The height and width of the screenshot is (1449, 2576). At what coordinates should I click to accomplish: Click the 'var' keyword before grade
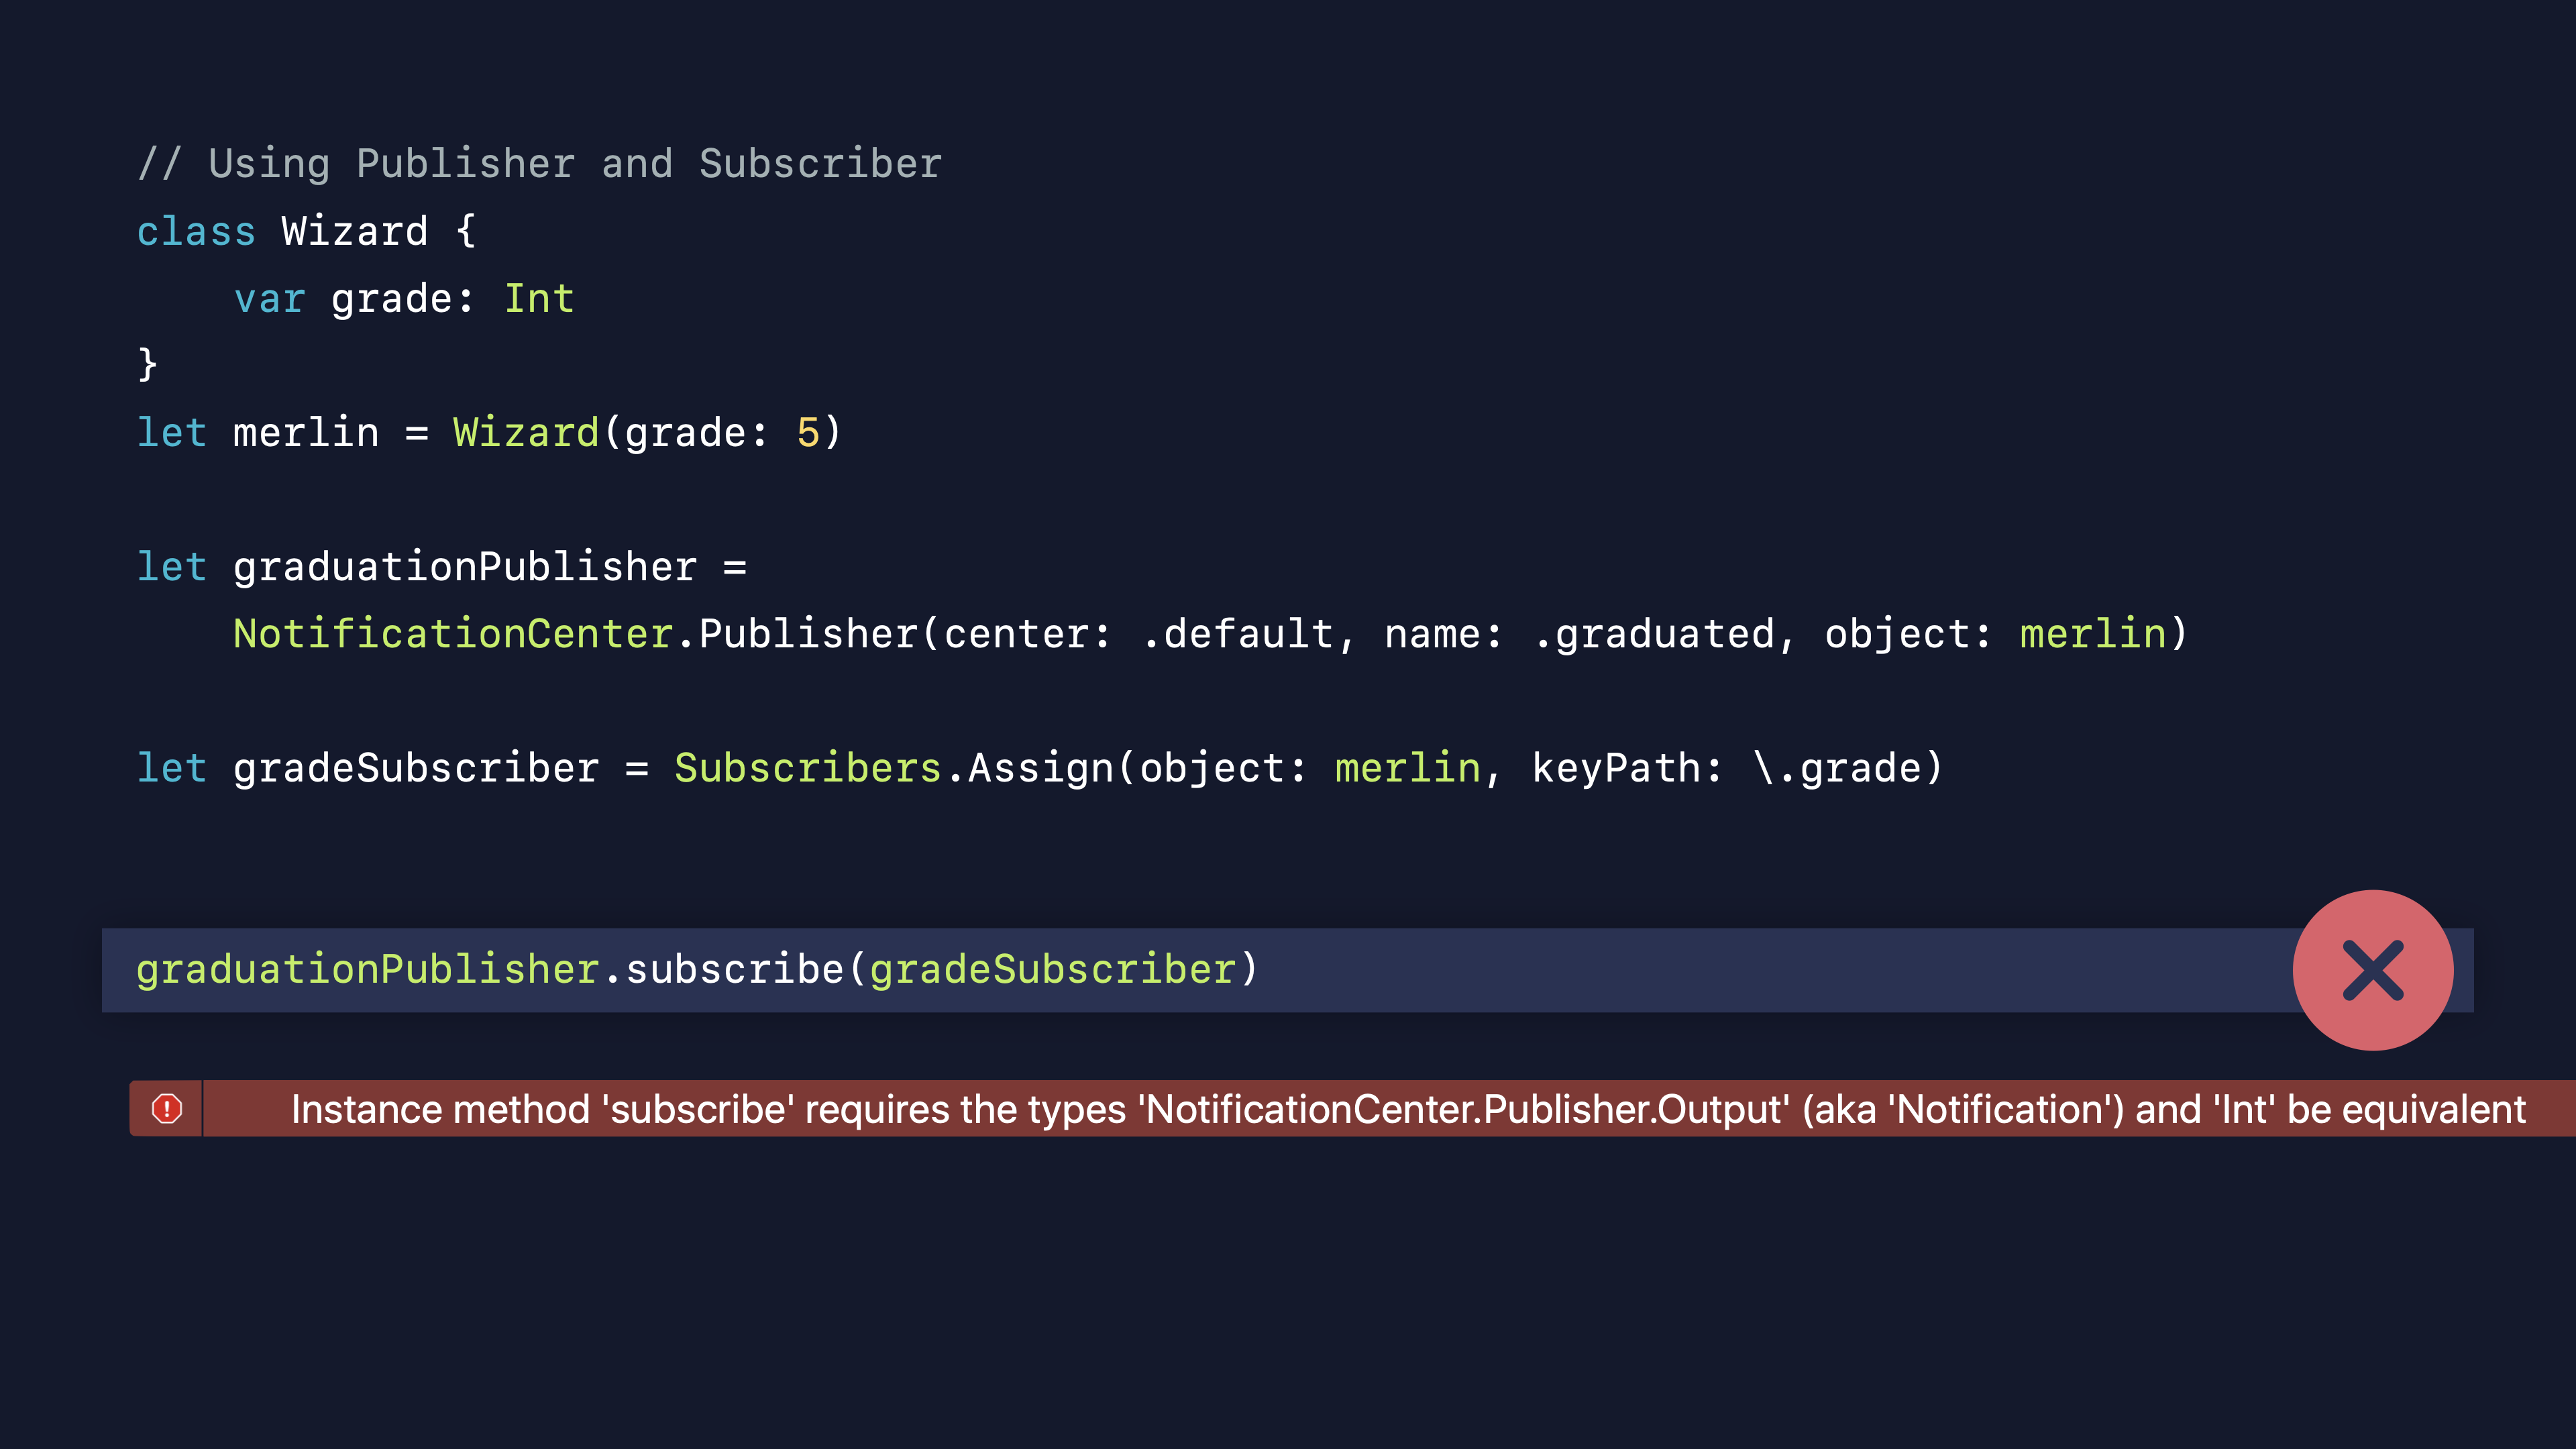pos(269,298)
